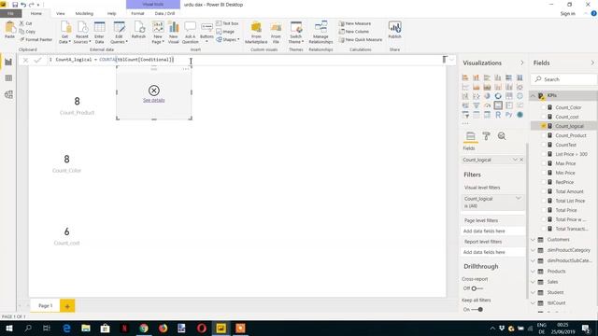
Task: Select the ArcGIS map visualization icon
Action: point(520,115)
